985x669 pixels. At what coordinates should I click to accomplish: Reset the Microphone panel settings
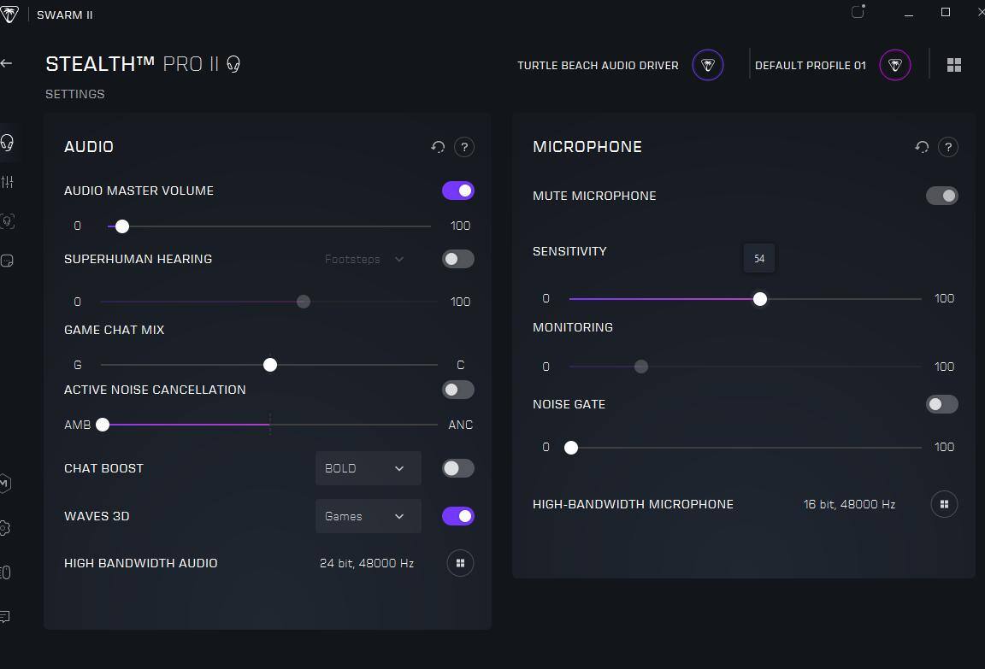click(x=922, y=147)
